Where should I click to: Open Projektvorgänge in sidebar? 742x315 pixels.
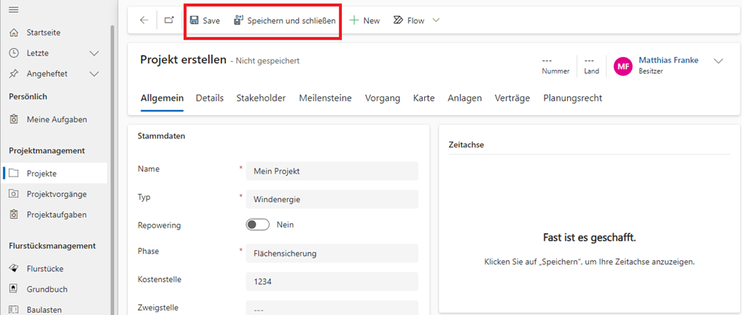(x=56, y=194)
